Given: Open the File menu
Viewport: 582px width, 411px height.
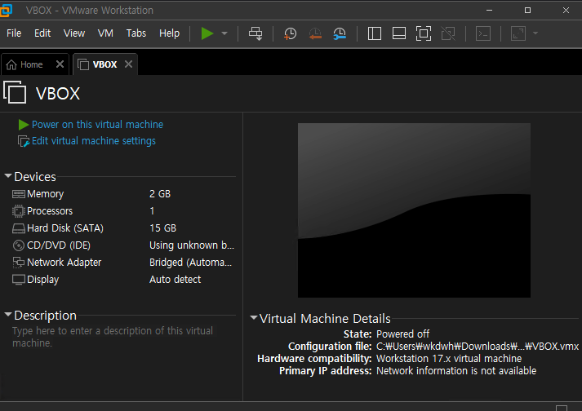Looking at the screenshot, I should (x=14, y=33).
